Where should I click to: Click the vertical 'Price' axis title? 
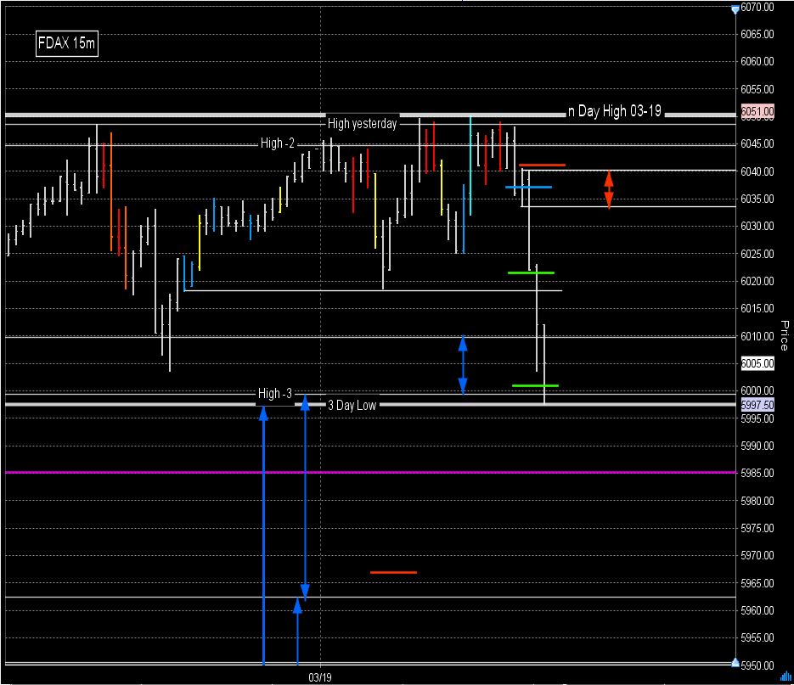click(x=785, y=335)
